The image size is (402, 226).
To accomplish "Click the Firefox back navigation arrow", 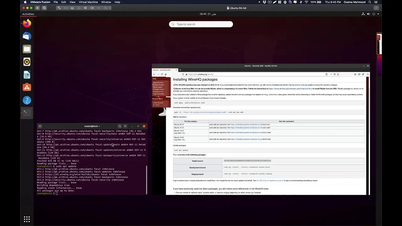I will [154, 74].
